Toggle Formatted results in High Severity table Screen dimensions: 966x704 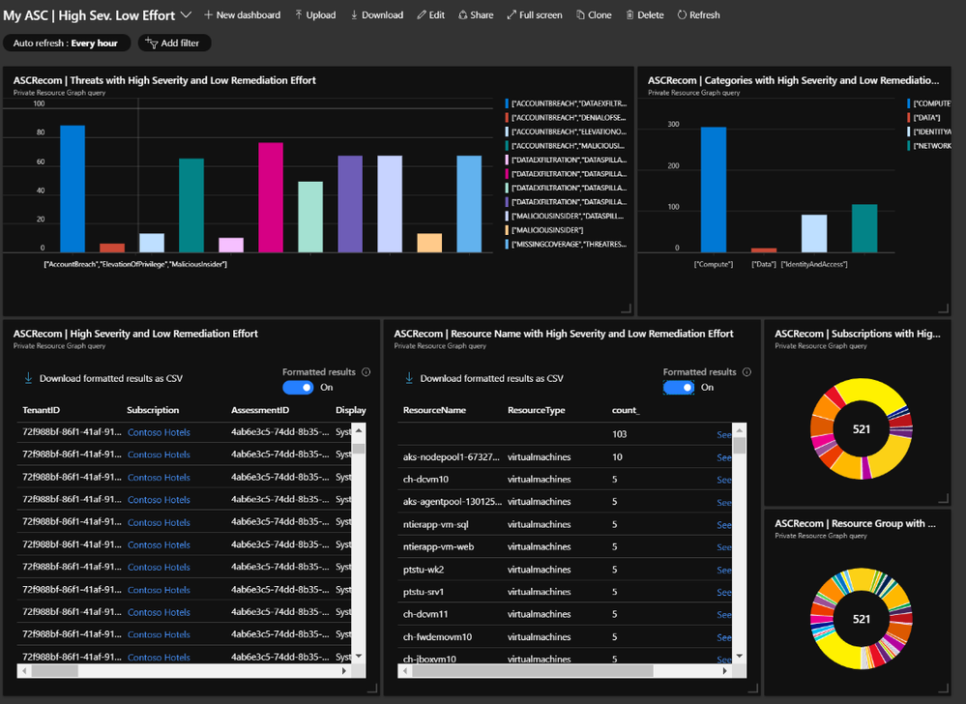298,388
